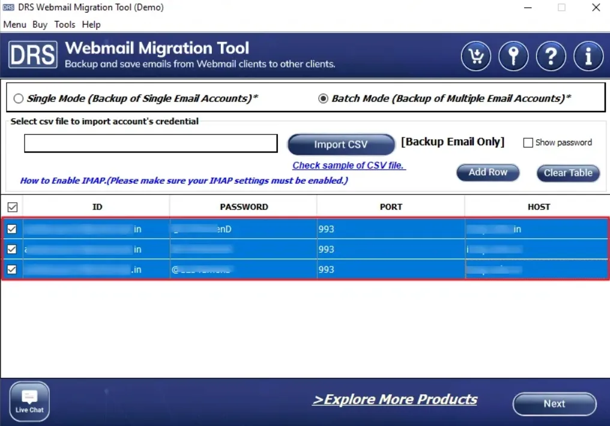Select Batch Mode radio button
Screen dimensions: 610x426
323,98
